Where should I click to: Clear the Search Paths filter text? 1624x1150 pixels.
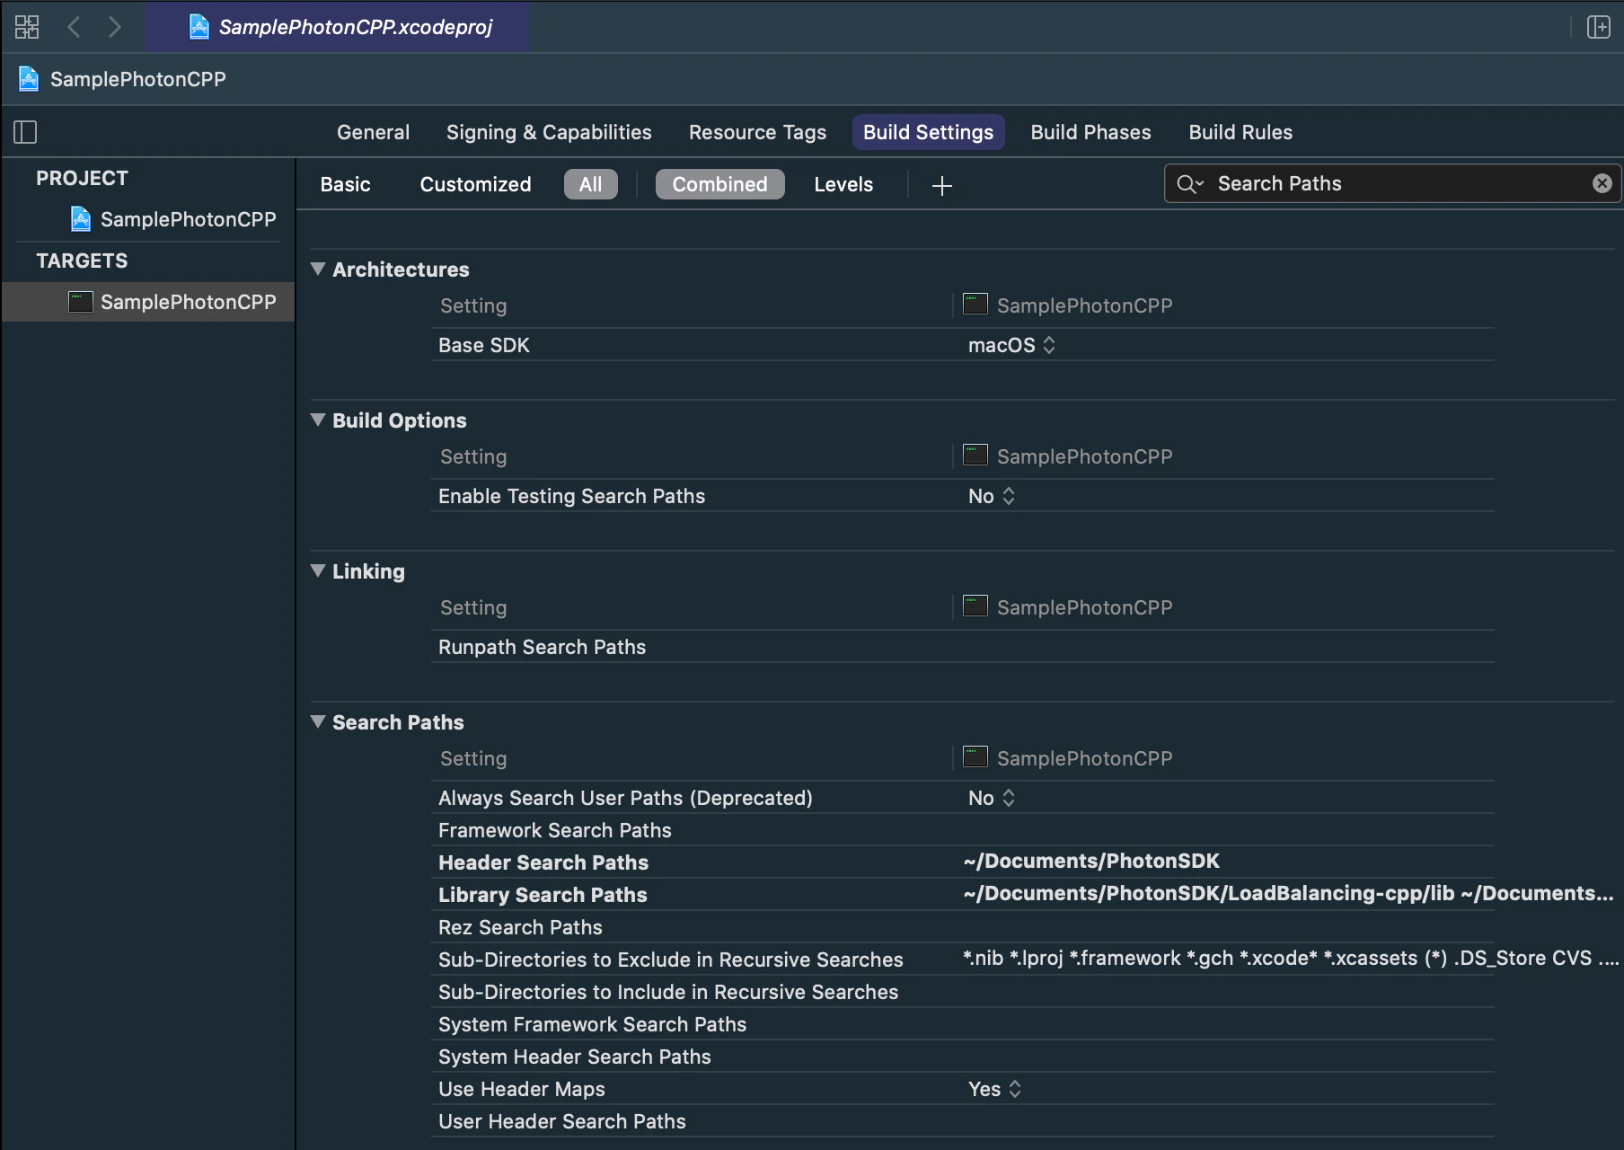point(1602,183)
